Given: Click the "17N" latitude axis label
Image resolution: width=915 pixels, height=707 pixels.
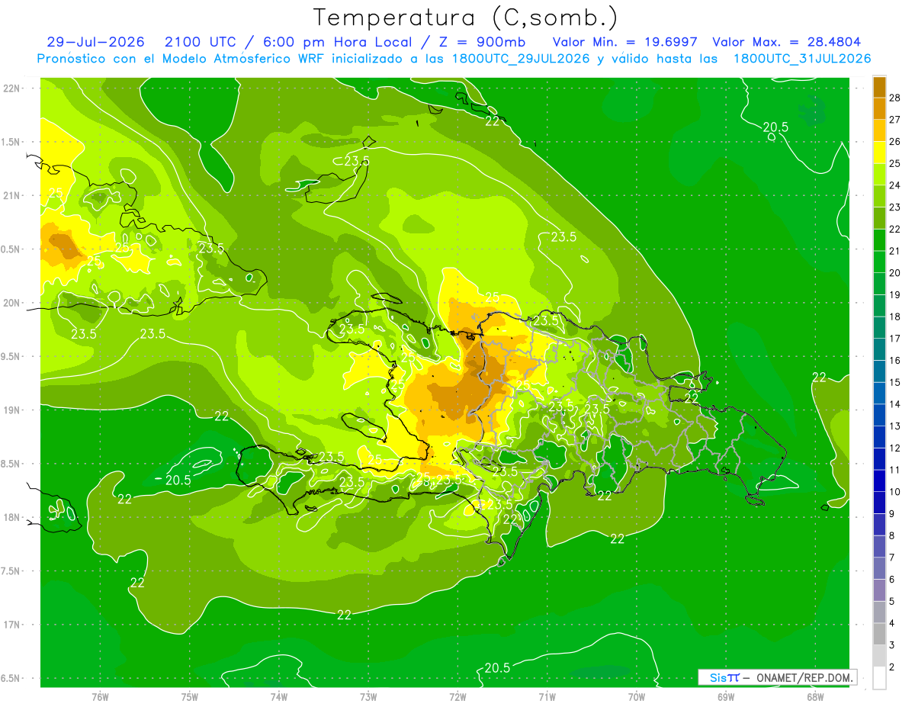Looking at the screenshot, I should [x=13, y=625].
